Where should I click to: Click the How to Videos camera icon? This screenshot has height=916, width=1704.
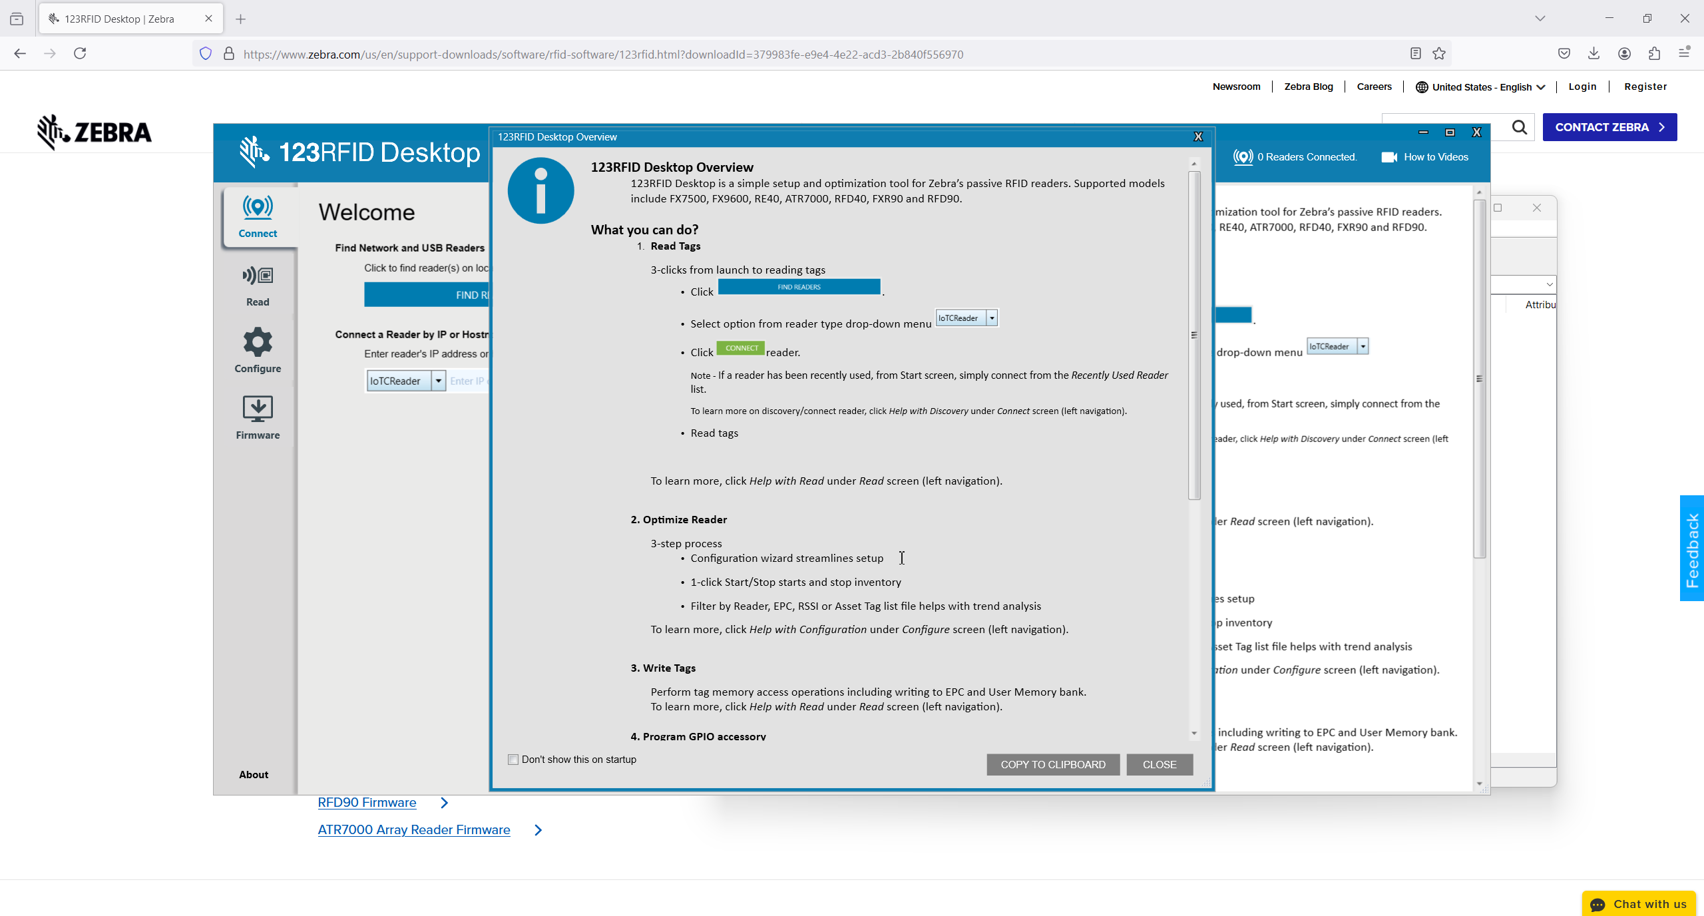point(1388,157)
